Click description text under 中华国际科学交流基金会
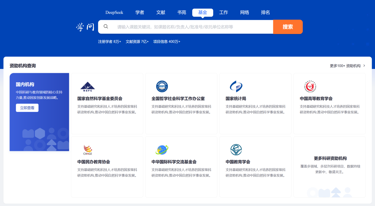375x206 pixels. [x=182, y=173]
